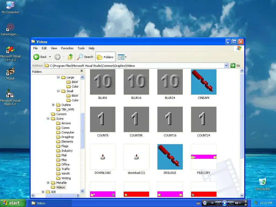
Task: Select the BLUR8 video thumbnail
Action: point(103,82)
